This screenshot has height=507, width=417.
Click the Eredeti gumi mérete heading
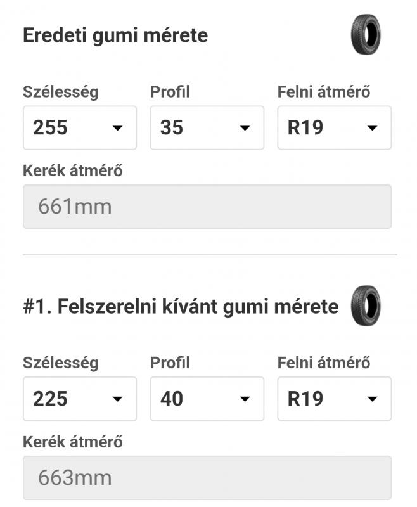[x=115, y=35]
